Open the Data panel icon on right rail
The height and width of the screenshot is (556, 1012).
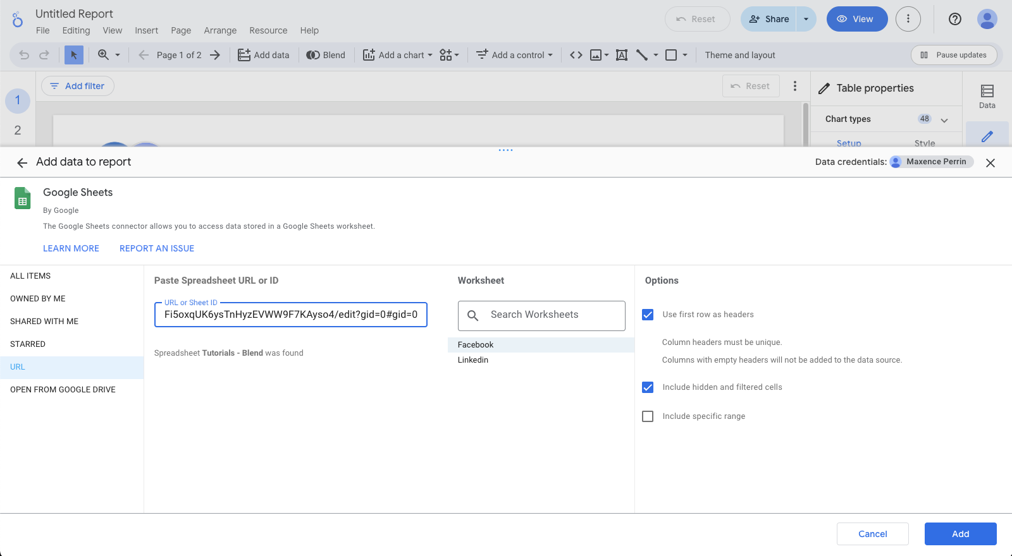tap(987, 96)
